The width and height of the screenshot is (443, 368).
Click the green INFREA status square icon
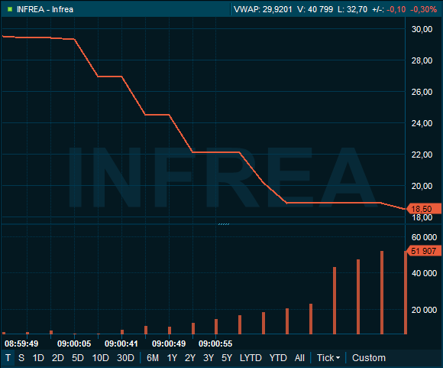[x=10, y=9]
